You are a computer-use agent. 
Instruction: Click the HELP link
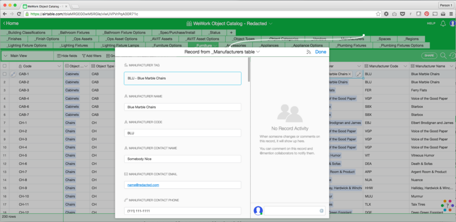pos(431,24)
